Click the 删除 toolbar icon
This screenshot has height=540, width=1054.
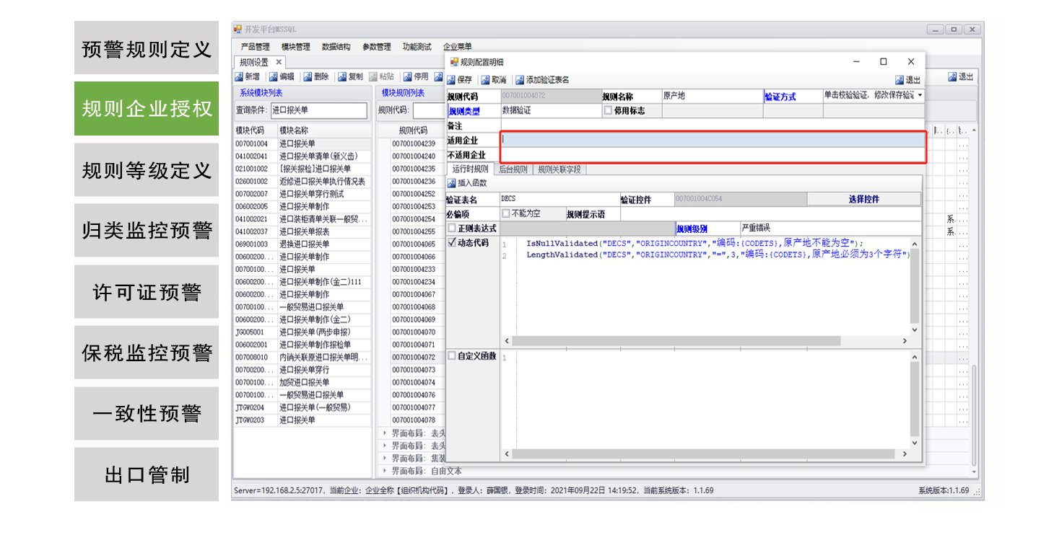click(x=308, y=76)
